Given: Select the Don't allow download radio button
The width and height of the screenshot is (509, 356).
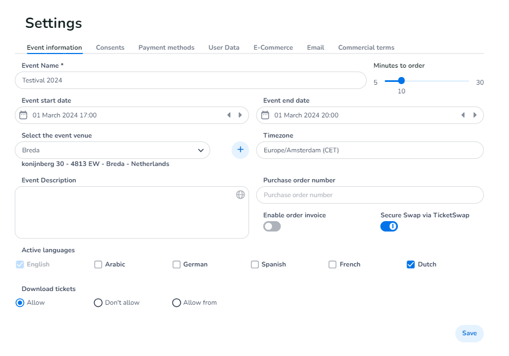Looking at the screenshot, I should [x=99, y=302].
